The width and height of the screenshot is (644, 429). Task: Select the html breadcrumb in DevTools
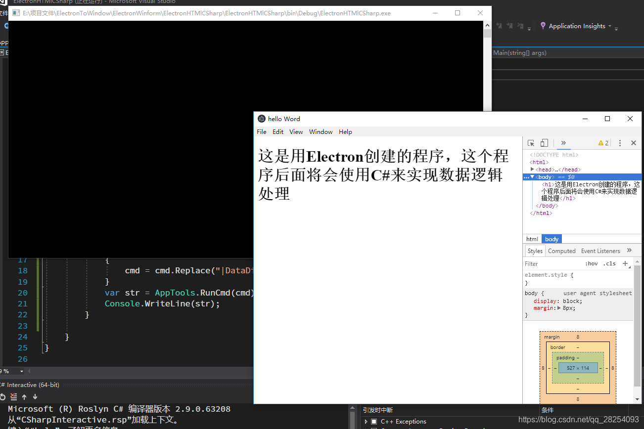pyautogui.click(x=532, y=239)
